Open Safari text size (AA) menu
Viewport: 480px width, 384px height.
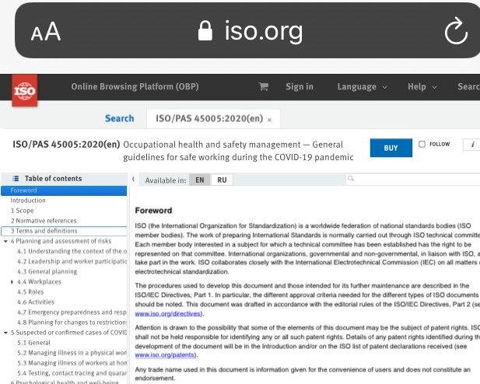coord(46,32)
